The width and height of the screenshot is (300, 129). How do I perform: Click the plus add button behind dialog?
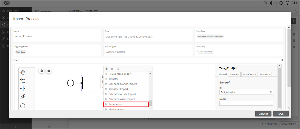tap(293, 21)
